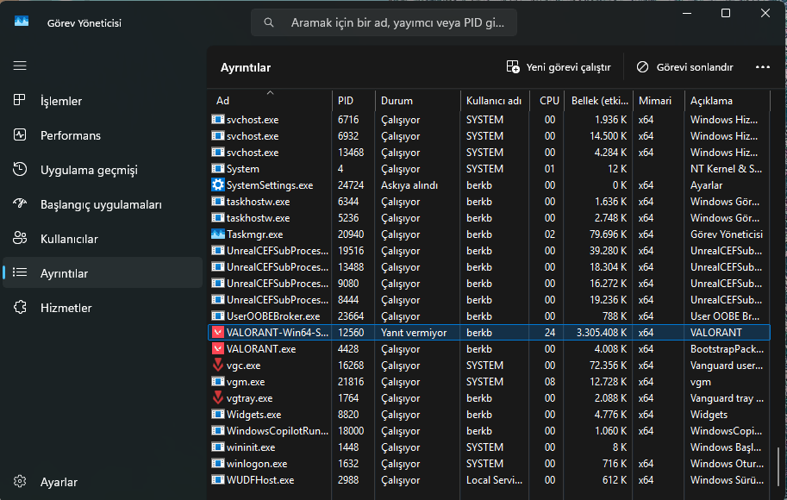787x500 pixels.
Task: Select taskhostw.exe with PID 5236
Action: coord(489,218)
